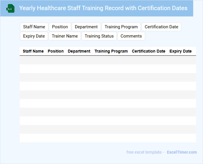Image resolution: width=203 pixels, height=164 pixels.
Task: Select the Certification Date column header
Action: [149, 51]
